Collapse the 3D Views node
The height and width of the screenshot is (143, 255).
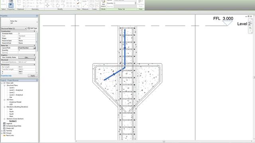(4, 100)
